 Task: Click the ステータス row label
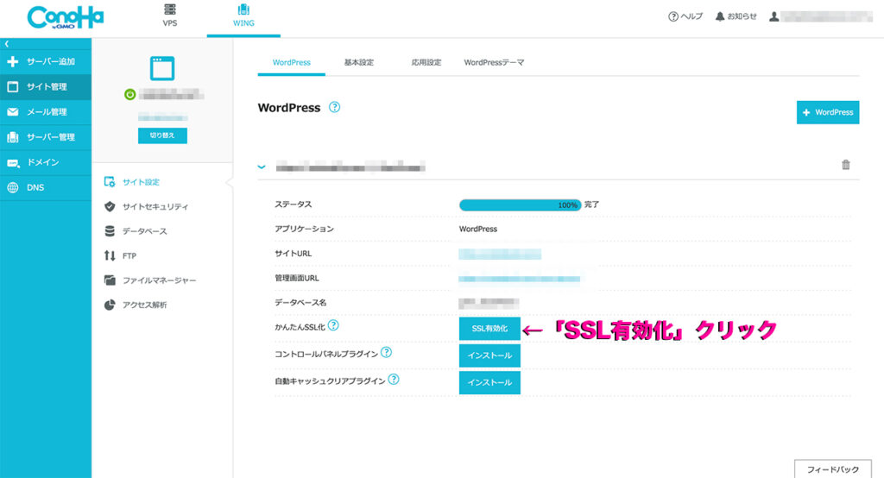(x=294, y=204)
